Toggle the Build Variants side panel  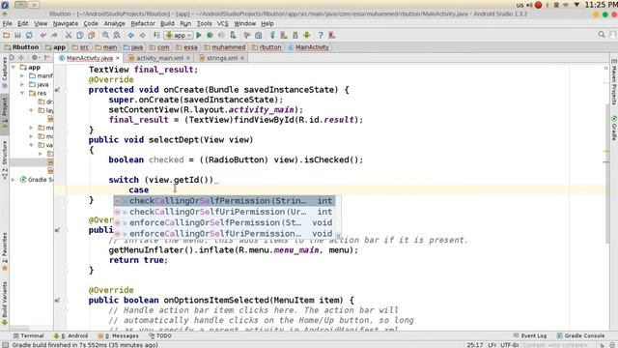click(4, 304)
